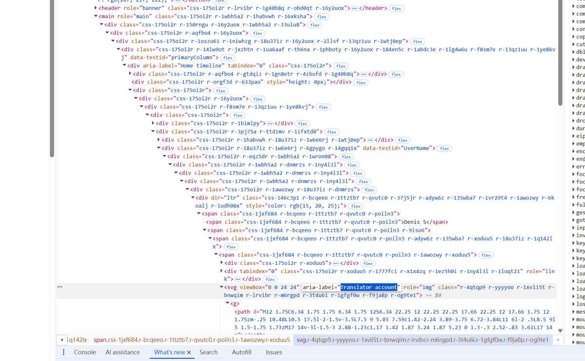Toggle flex badge on the header banner row

point(396,8)
